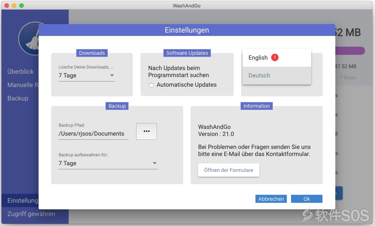Select Einstellungen in the sidebar

pyautogui.click(x=20, y=200)
